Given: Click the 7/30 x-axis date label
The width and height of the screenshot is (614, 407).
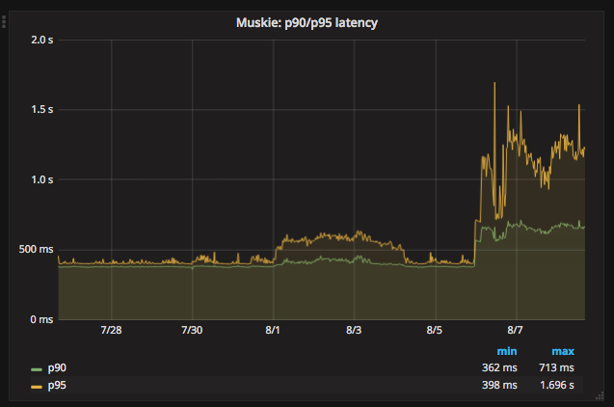Looking at the screenshot, I should pos(192,330).
